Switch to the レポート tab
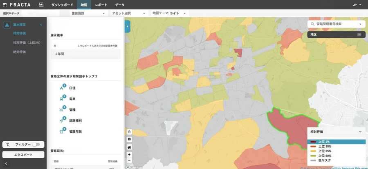This screenshot has height=169, width=368. 101,4
